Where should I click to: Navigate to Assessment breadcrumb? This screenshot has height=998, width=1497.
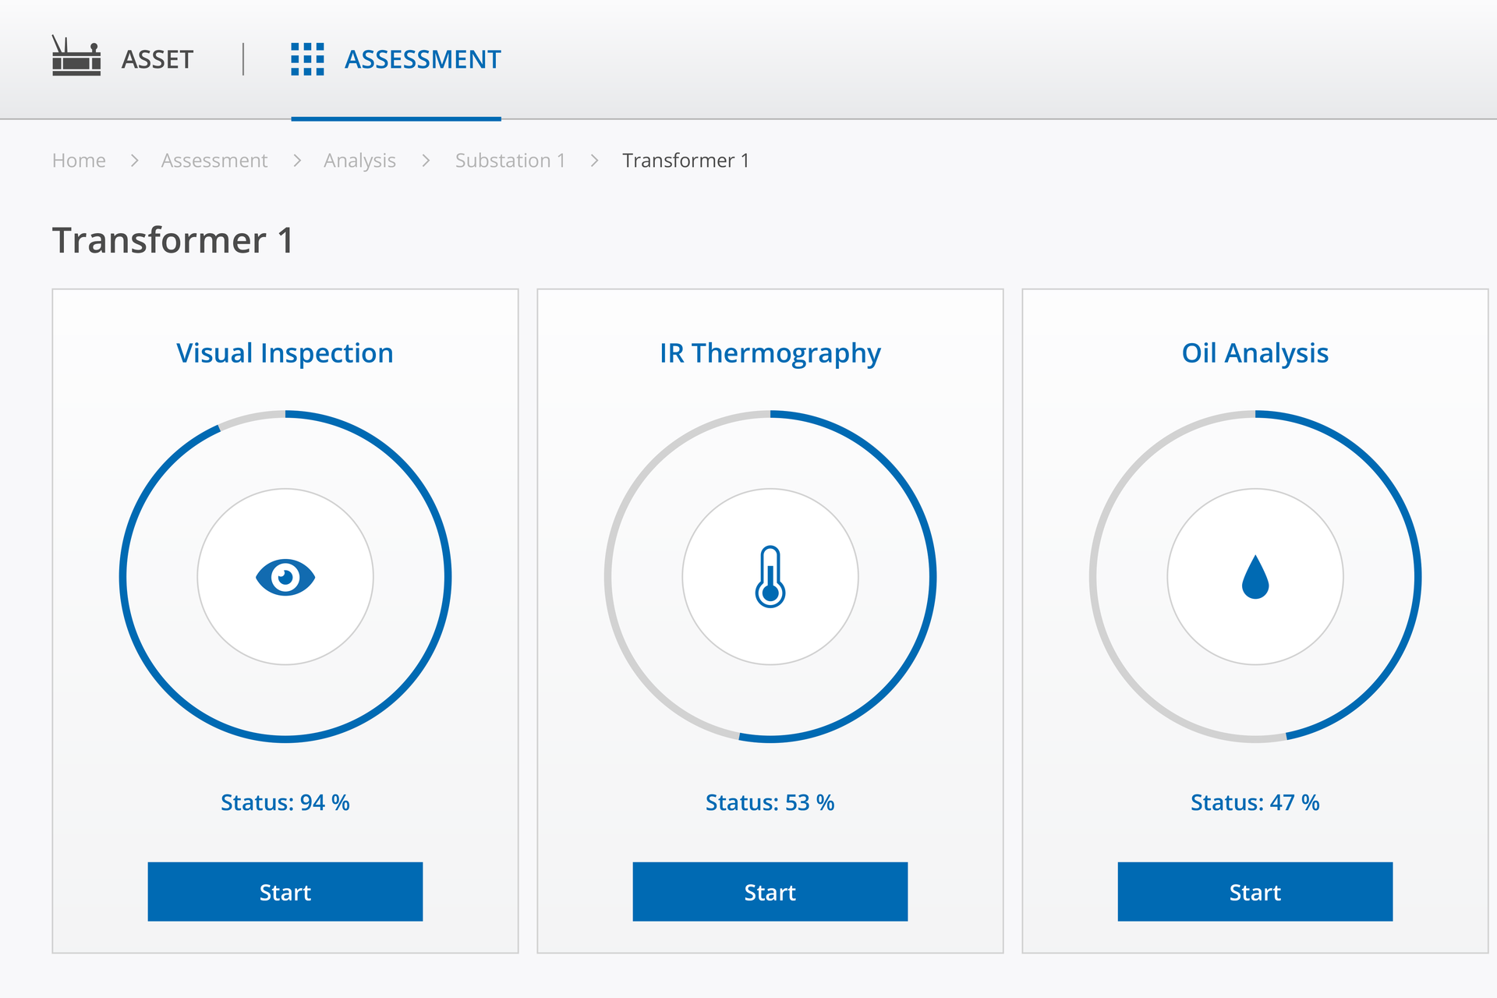pyautogui.click(x=214, y=161)
